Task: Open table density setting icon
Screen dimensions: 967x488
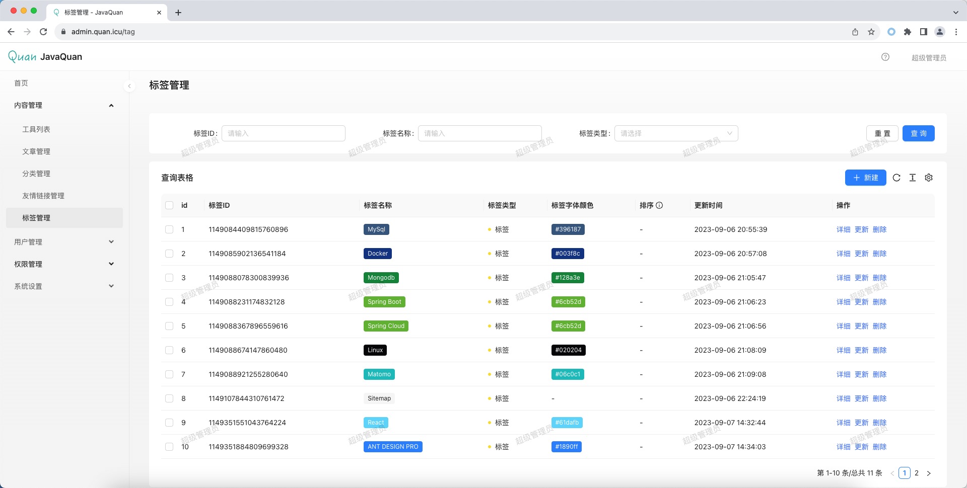Action: (x=913, y=178)
